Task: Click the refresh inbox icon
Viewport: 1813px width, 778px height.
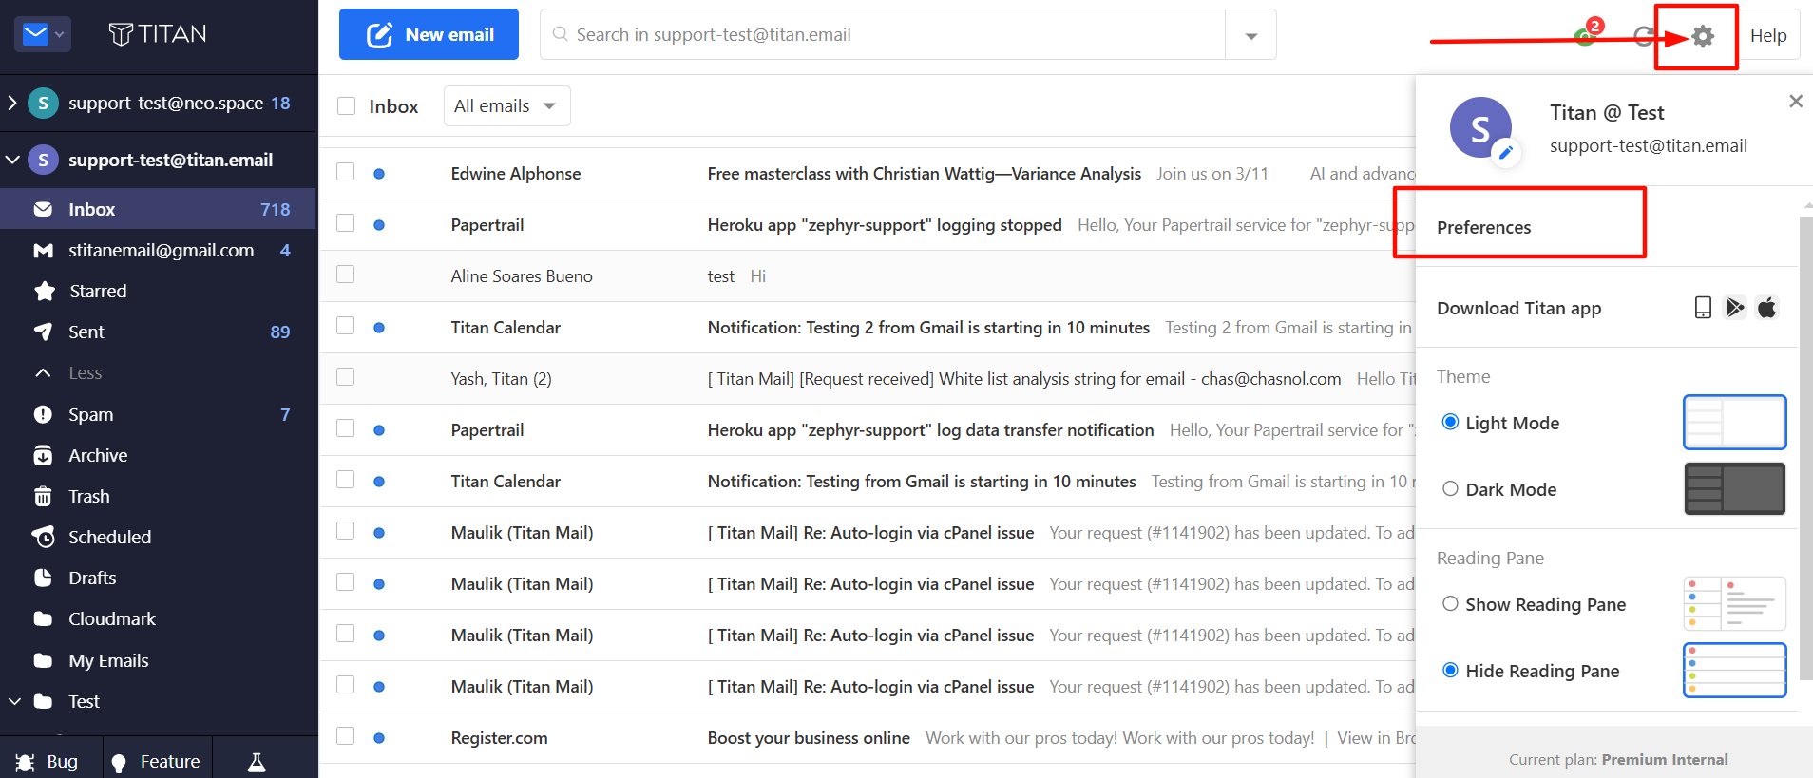Action: [1644, 36]
